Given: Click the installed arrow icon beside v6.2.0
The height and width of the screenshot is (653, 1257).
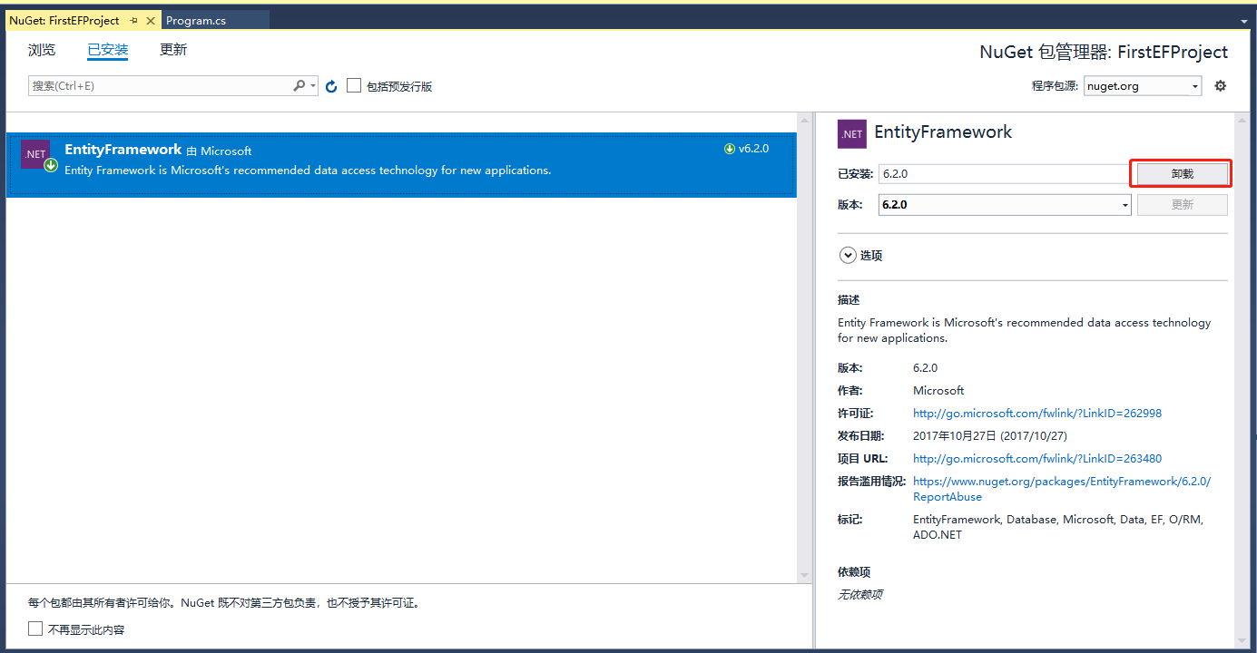Looking at the screenshot, I should click(x=730, y=149).
